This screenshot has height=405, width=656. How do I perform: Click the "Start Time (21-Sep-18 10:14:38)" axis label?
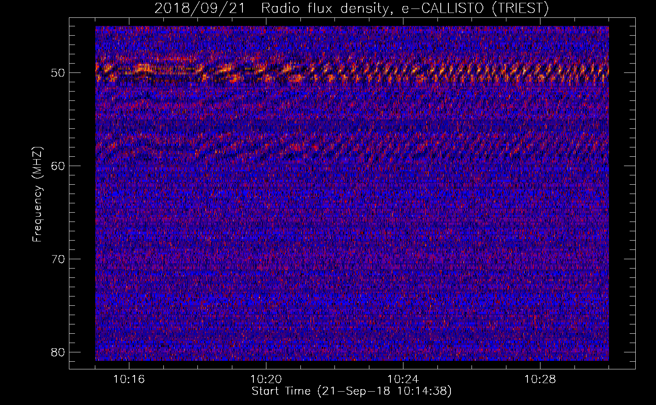pyautogui.click(x=352, y=391)
